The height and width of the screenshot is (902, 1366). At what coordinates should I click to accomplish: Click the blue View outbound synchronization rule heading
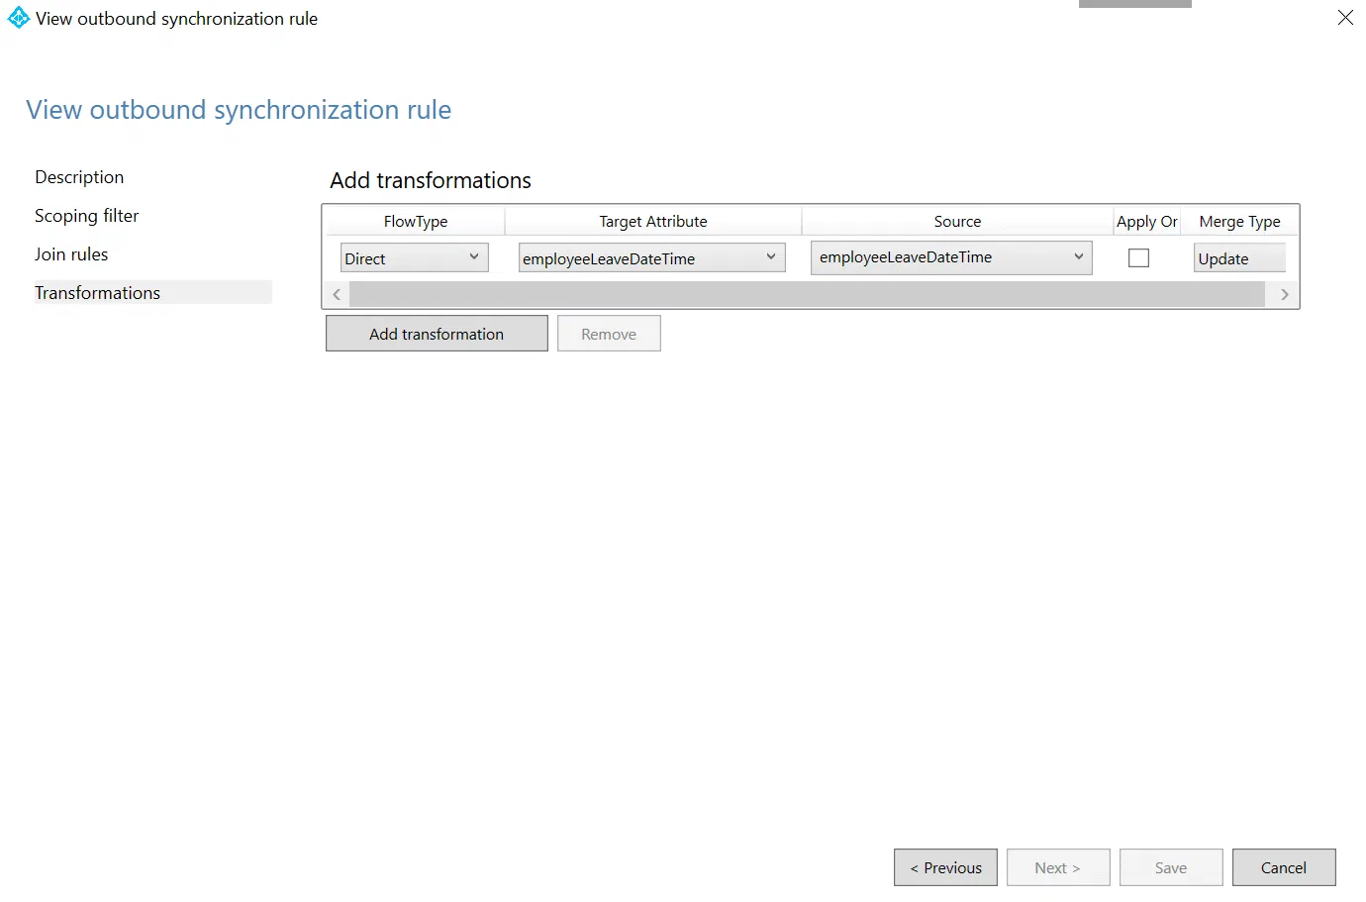[x=239, y=110]
